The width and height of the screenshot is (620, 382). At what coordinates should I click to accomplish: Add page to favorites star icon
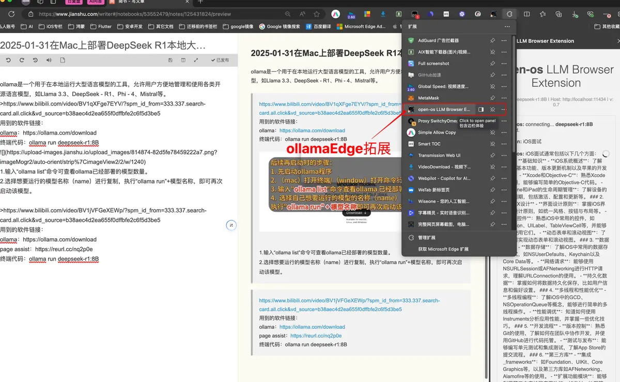(x=317, y=14)
